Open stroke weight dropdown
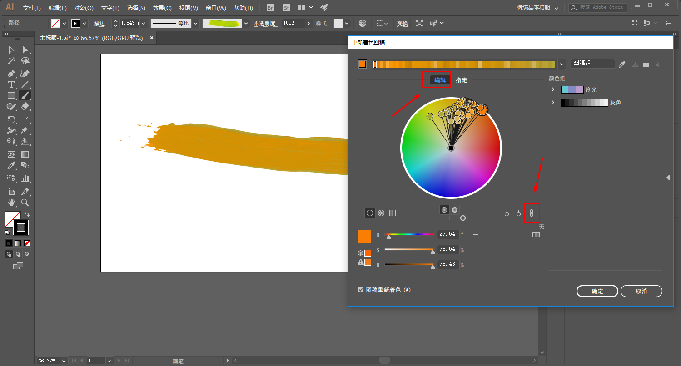This screenshot has height=366, width=681. (144, 23)
